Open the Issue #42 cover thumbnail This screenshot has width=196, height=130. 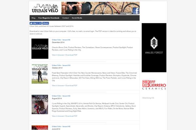(x=40, y=128)
